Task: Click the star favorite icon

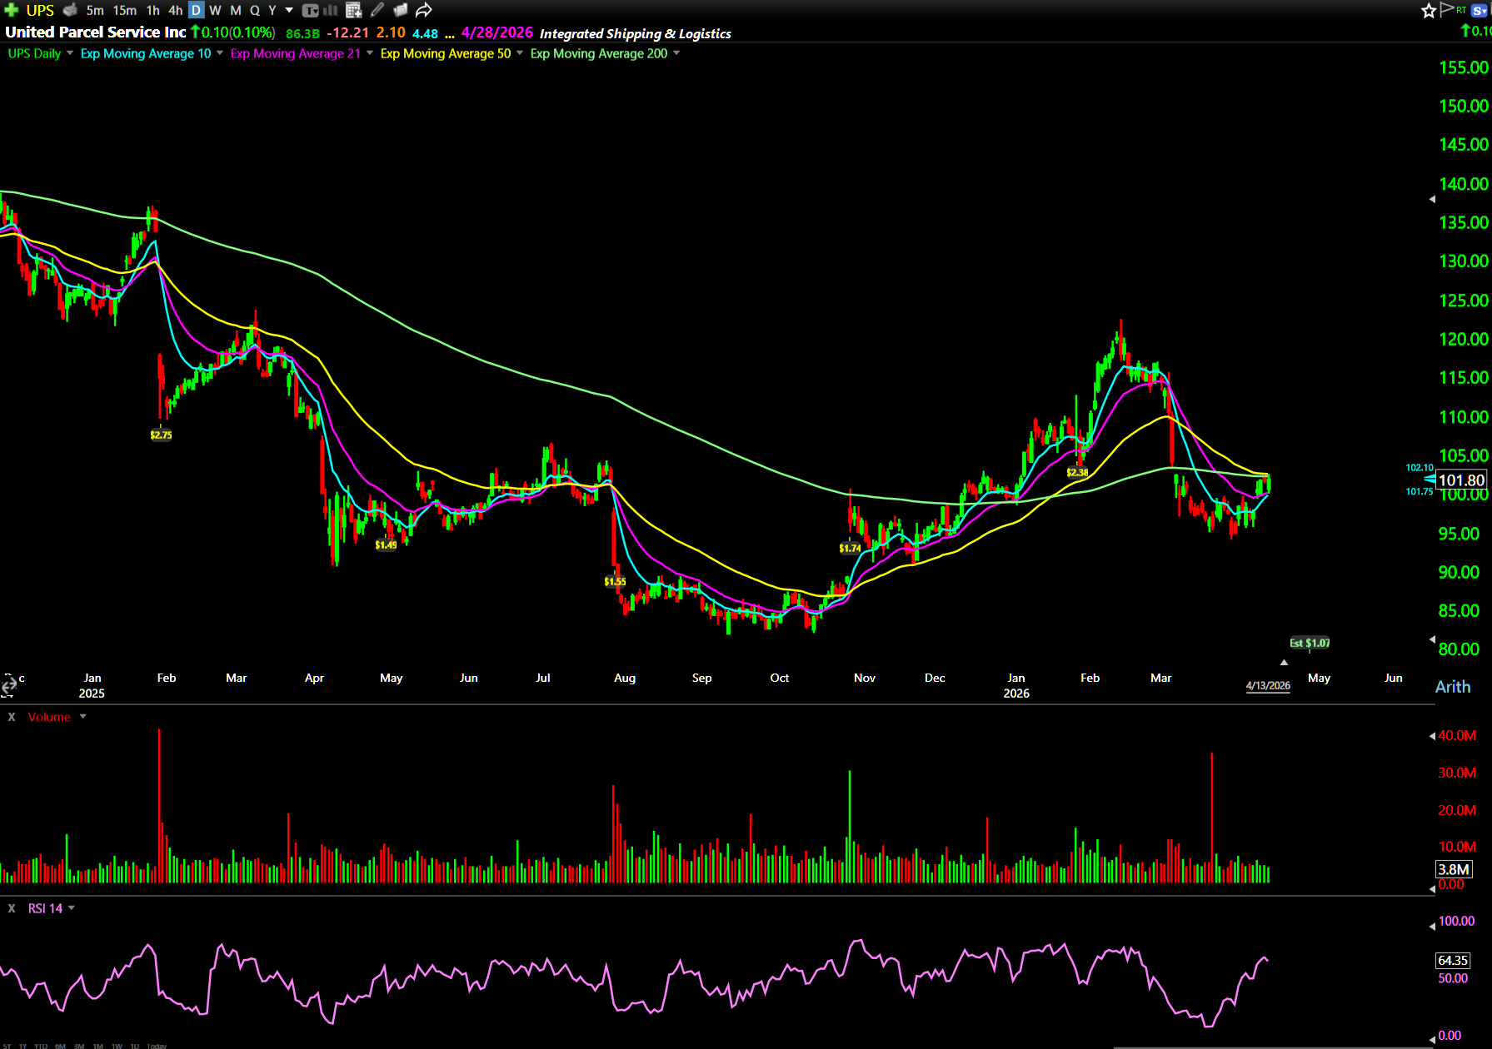Action: pyautogui.click(x=1429, y=10)
